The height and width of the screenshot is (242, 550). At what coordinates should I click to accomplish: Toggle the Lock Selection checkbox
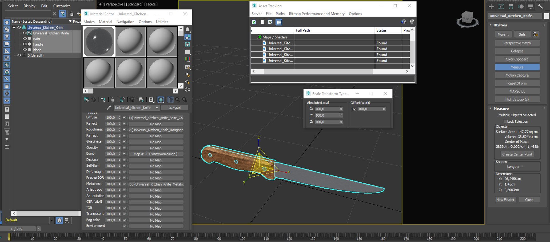click(505, 122)
